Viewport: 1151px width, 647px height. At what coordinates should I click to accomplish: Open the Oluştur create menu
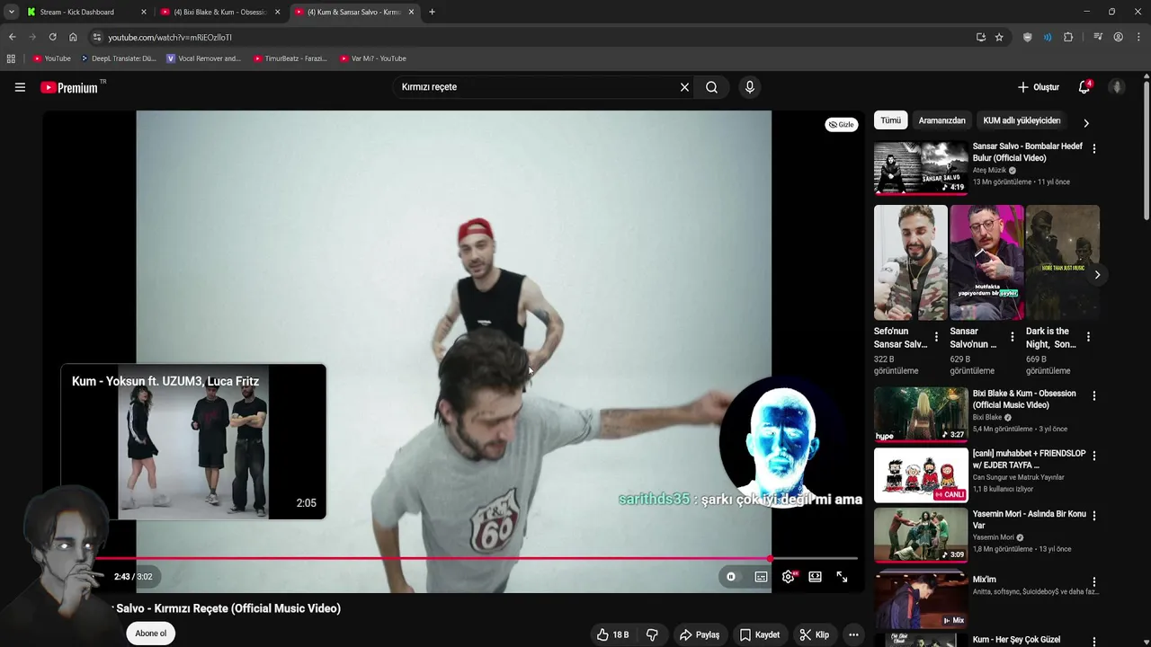[x=1038, y=87]
